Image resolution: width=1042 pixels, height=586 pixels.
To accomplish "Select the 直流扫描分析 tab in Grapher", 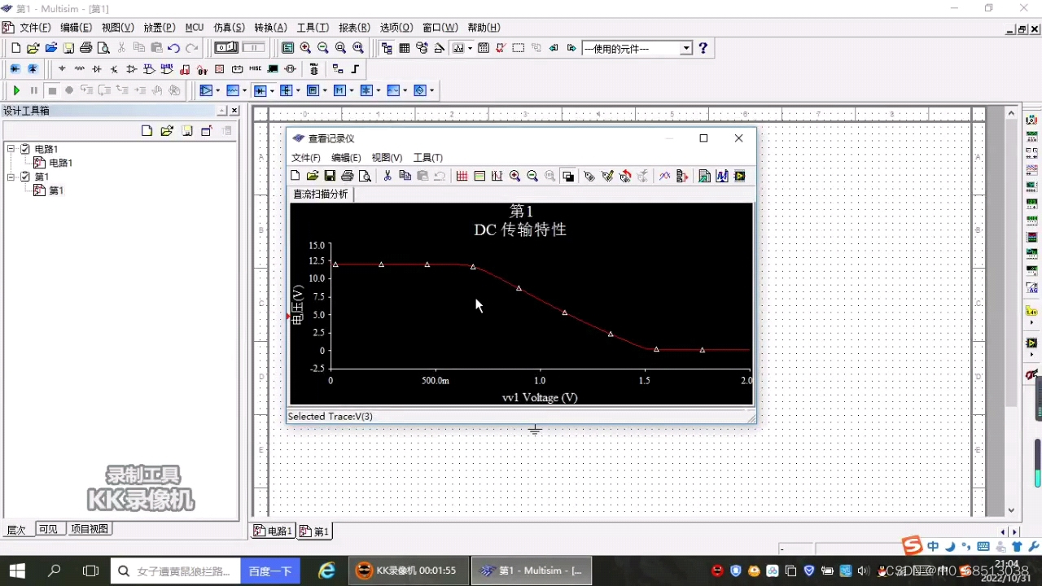I will (321, 194).
